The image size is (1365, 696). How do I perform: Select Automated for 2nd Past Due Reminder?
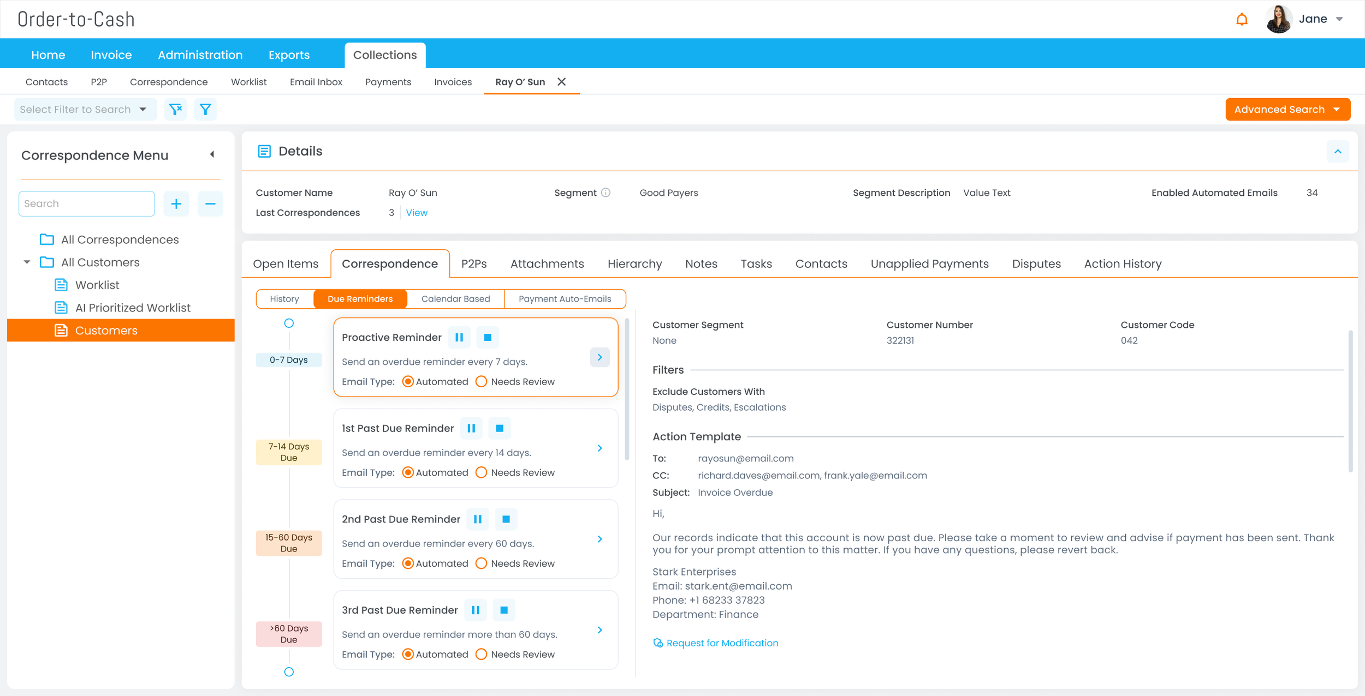pos(407,563)
